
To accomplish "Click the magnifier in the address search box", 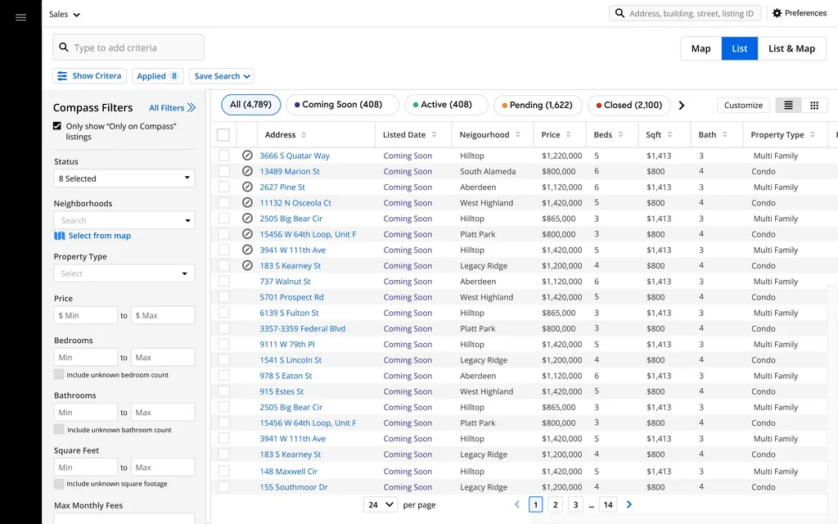I will click(x=619, y=13).
